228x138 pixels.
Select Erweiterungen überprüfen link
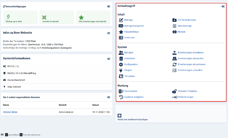(191, 59)
